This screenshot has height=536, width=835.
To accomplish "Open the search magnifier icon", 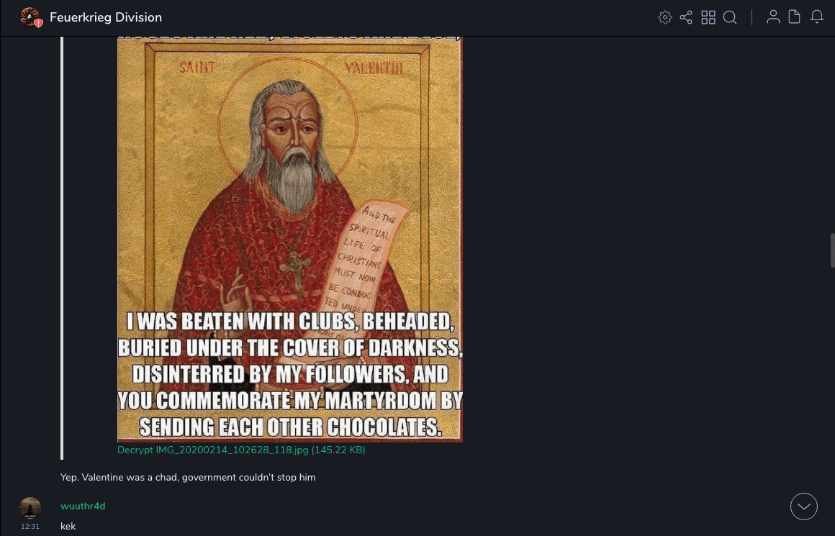I will point(730,17).
